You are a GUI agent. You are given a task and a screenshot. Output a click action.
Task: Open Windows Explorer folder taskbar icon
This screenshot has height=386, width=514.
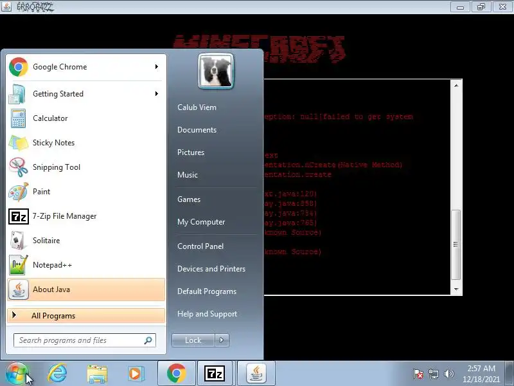97,374
